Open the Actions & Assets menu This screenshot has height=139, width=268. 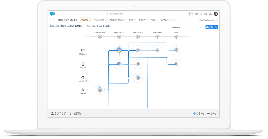(x=117, y=20)
